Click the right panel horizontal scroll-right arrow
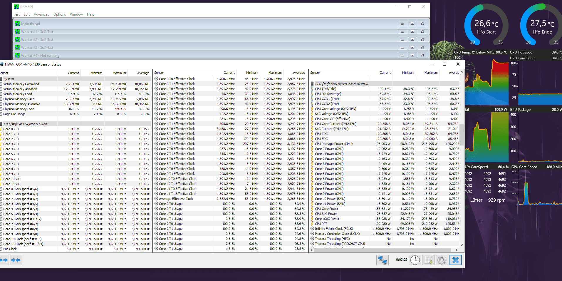Image resolution: width=562 pixels, height=281 pixels. point(457,250)
